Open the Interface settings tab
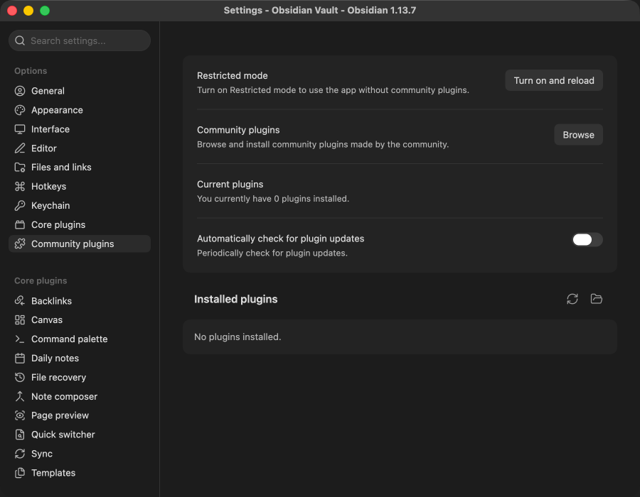 80,129
